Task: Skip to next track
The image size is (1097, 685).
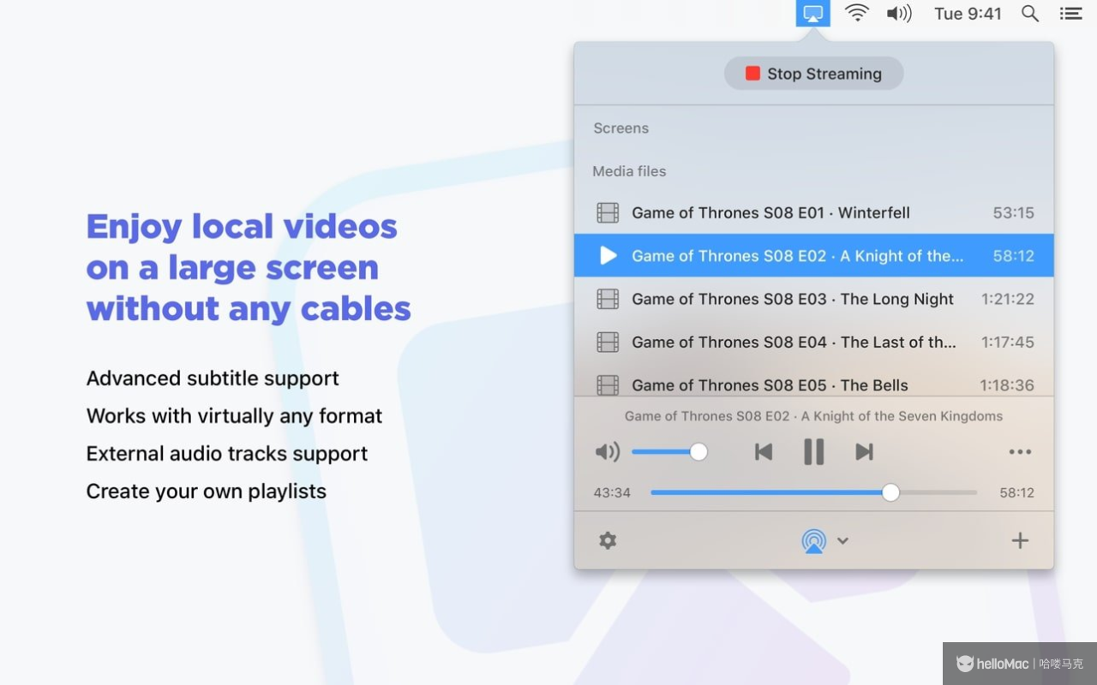Action: 864,452
